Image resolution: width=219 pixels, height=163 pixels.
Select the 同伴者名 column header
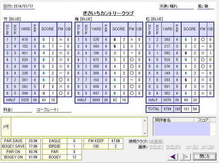[174, 120]
